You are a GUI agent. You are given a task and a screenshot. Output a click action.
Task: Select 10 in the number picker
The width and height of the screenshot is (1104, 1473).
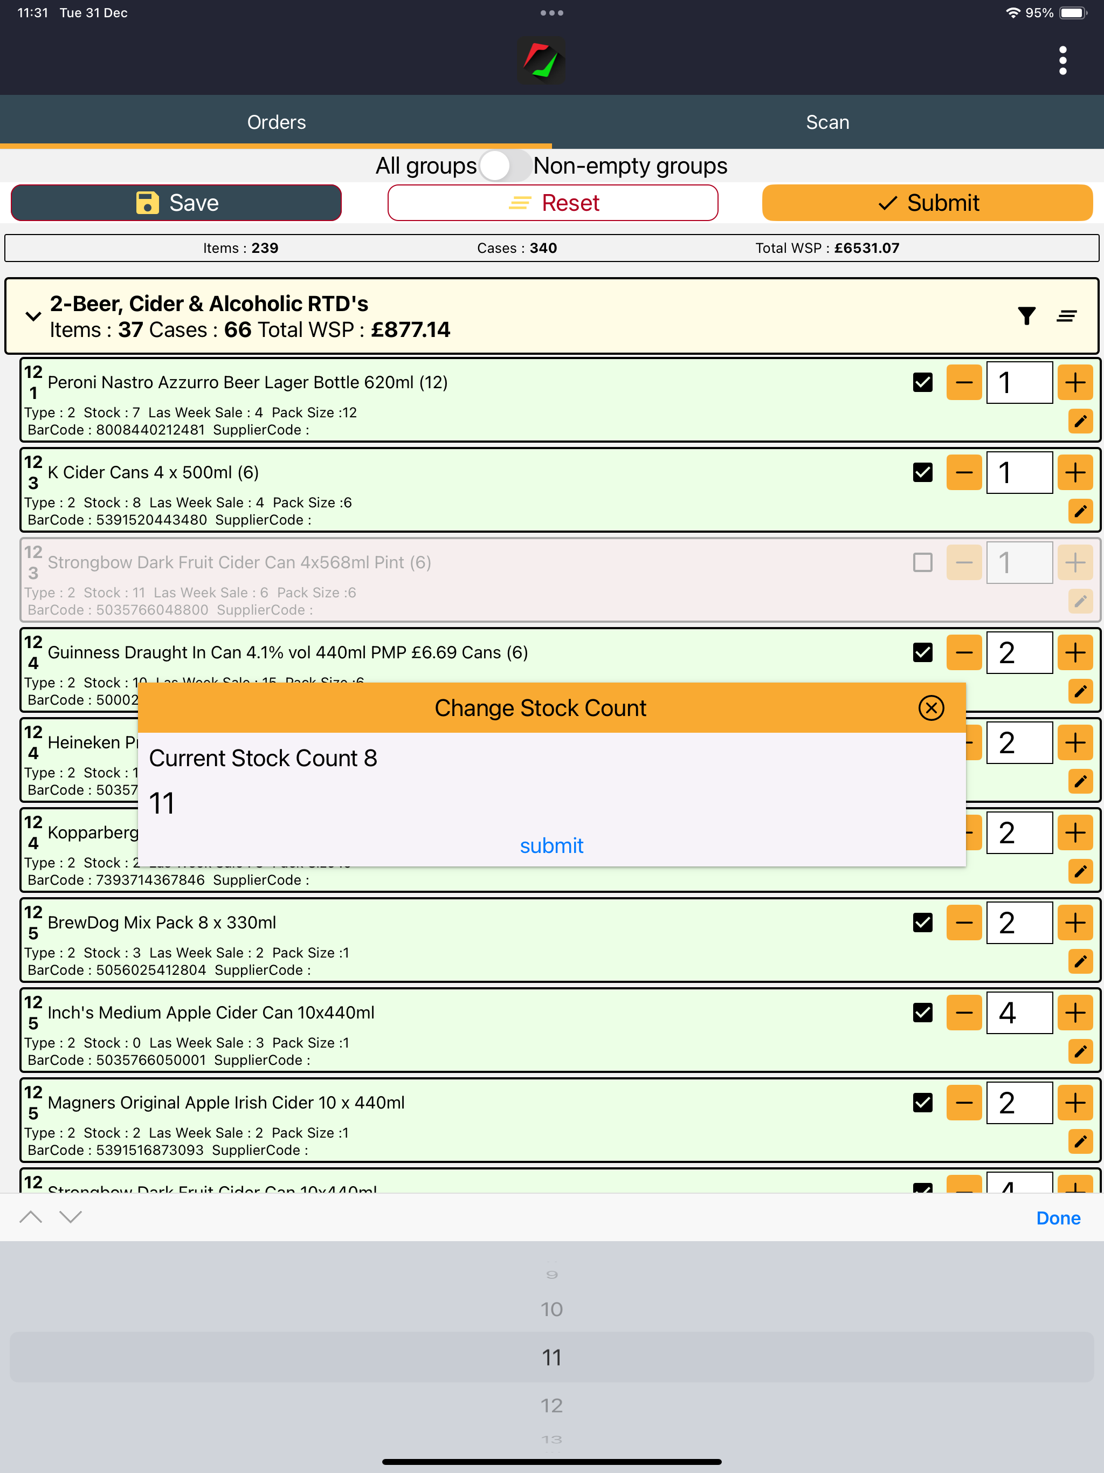click(551, 1309)
